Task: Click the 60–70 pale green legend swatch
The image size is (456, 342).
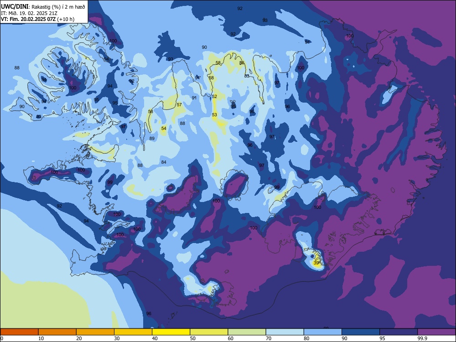Action: 247,332
